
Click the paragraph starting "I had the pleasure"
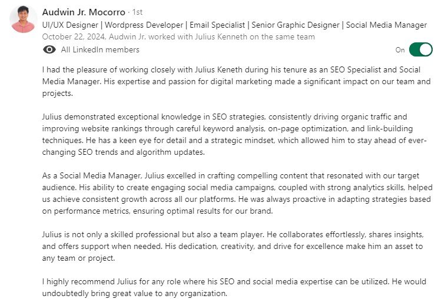tap(235, 81)
